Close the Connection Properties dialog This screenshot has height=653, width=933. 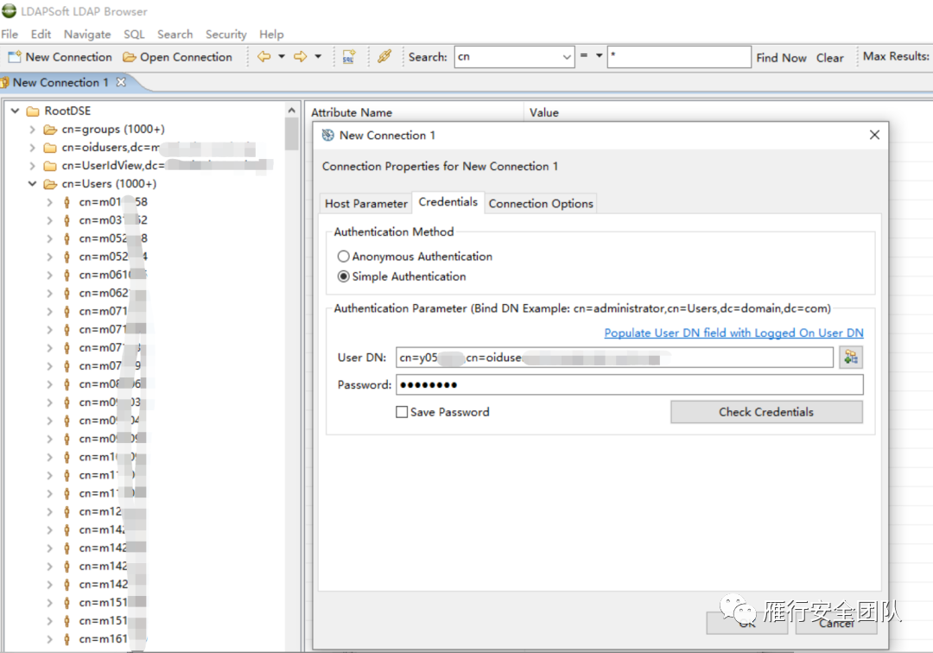click(874, 135)
